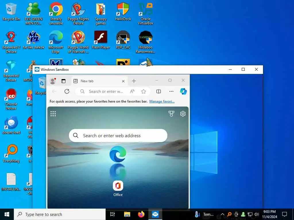Select the Hildaboo Ransomware shortcut

[146, 42]
